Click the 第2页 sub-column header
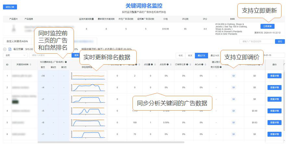Viewport: 288px width, 144px height. 53,67
